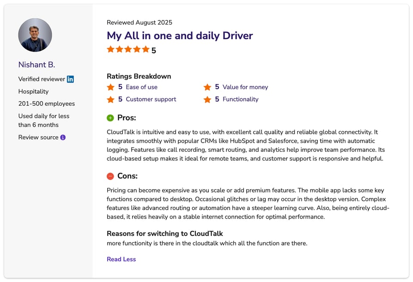Click the star beside Ease of use
413x282 pixels.
coord(110,87)
